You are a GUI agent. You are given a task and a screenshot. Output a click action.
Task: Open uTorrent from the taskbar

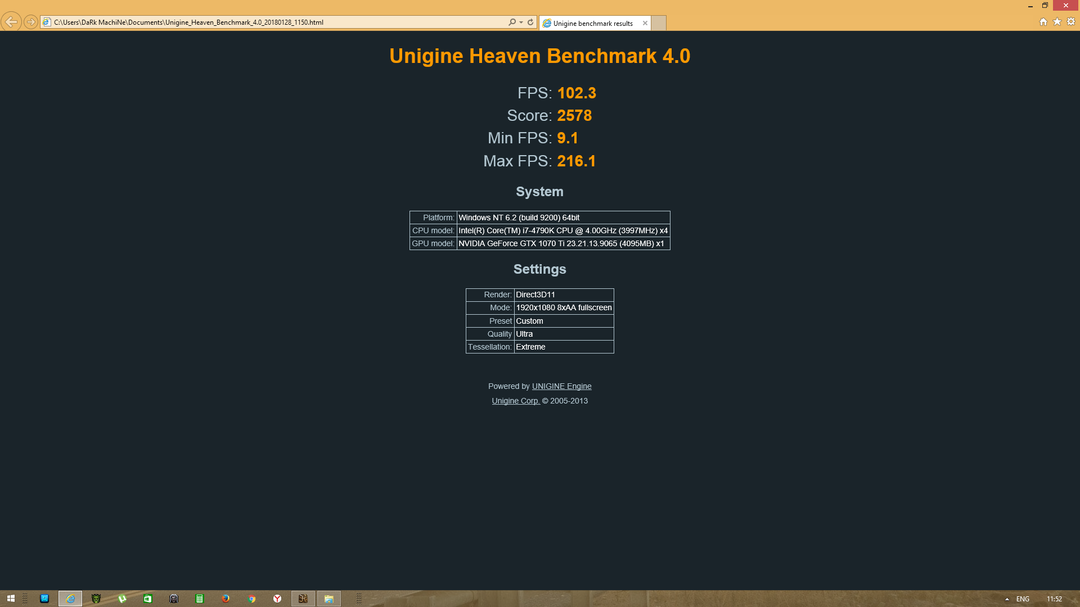point(122,599)
